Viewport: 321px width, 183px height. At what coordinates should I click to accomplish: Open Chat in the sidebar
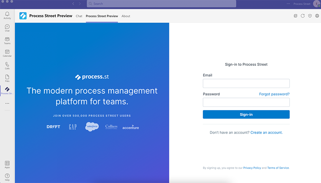point(7,28)
